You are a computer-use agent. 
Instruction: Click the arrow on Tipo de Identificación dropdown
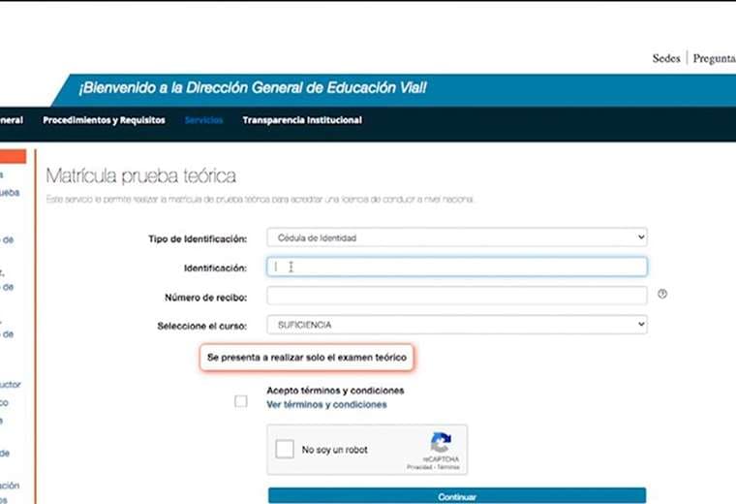[640, 237]
